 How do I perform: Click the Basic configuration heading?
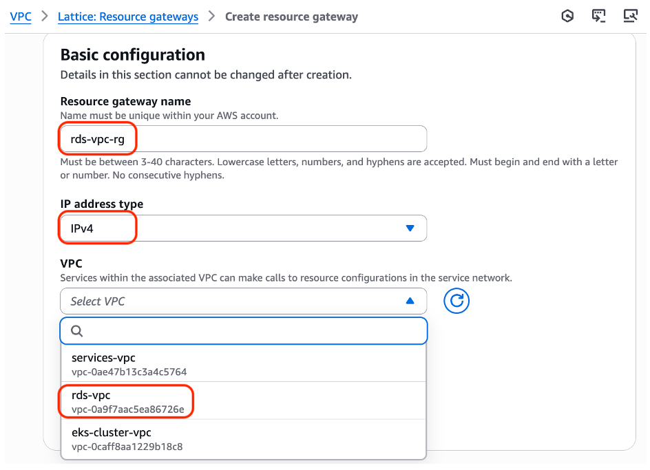coord(133,55)
